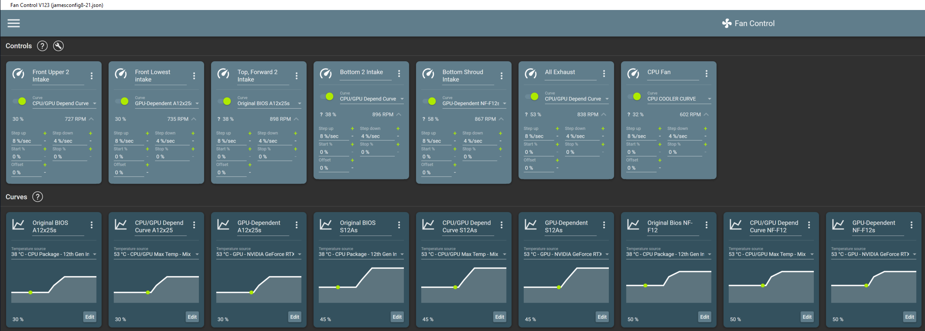Increase offset on Top, Forward 2 Intake
This screenshot has width=925, height=331.
point(250,165)
